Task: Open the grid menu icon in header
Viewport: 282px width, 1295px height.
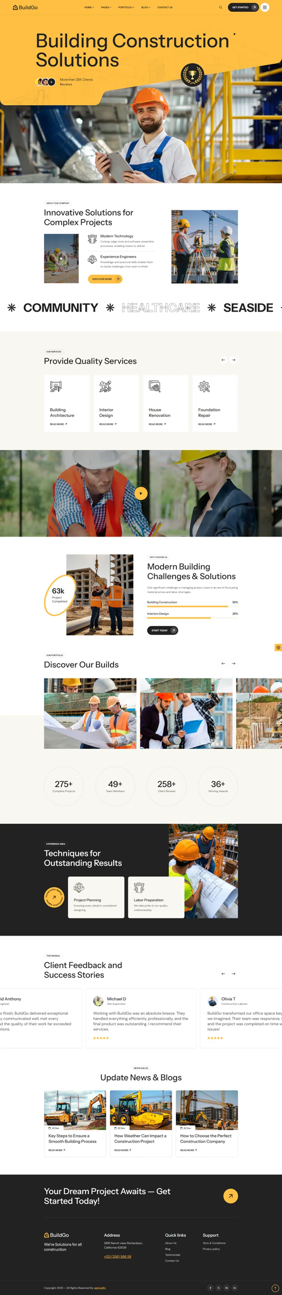Action: [x=265, y=7]
